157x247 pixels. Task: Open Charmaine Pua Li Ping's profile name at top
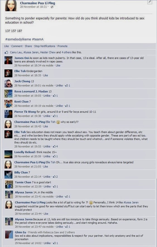37,3
